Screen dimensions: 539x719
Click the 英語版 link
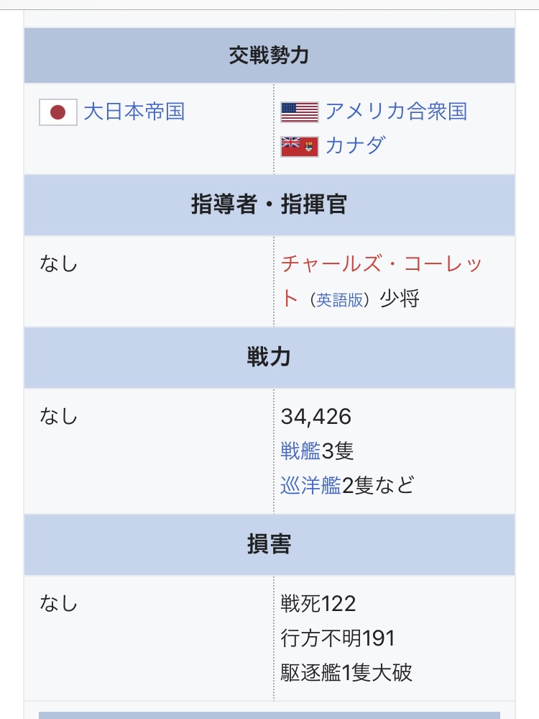[339, 300]
